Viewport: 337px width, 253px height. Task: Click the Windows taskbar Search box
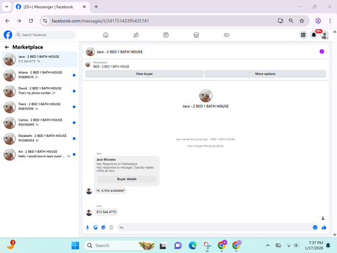(119, 246)
